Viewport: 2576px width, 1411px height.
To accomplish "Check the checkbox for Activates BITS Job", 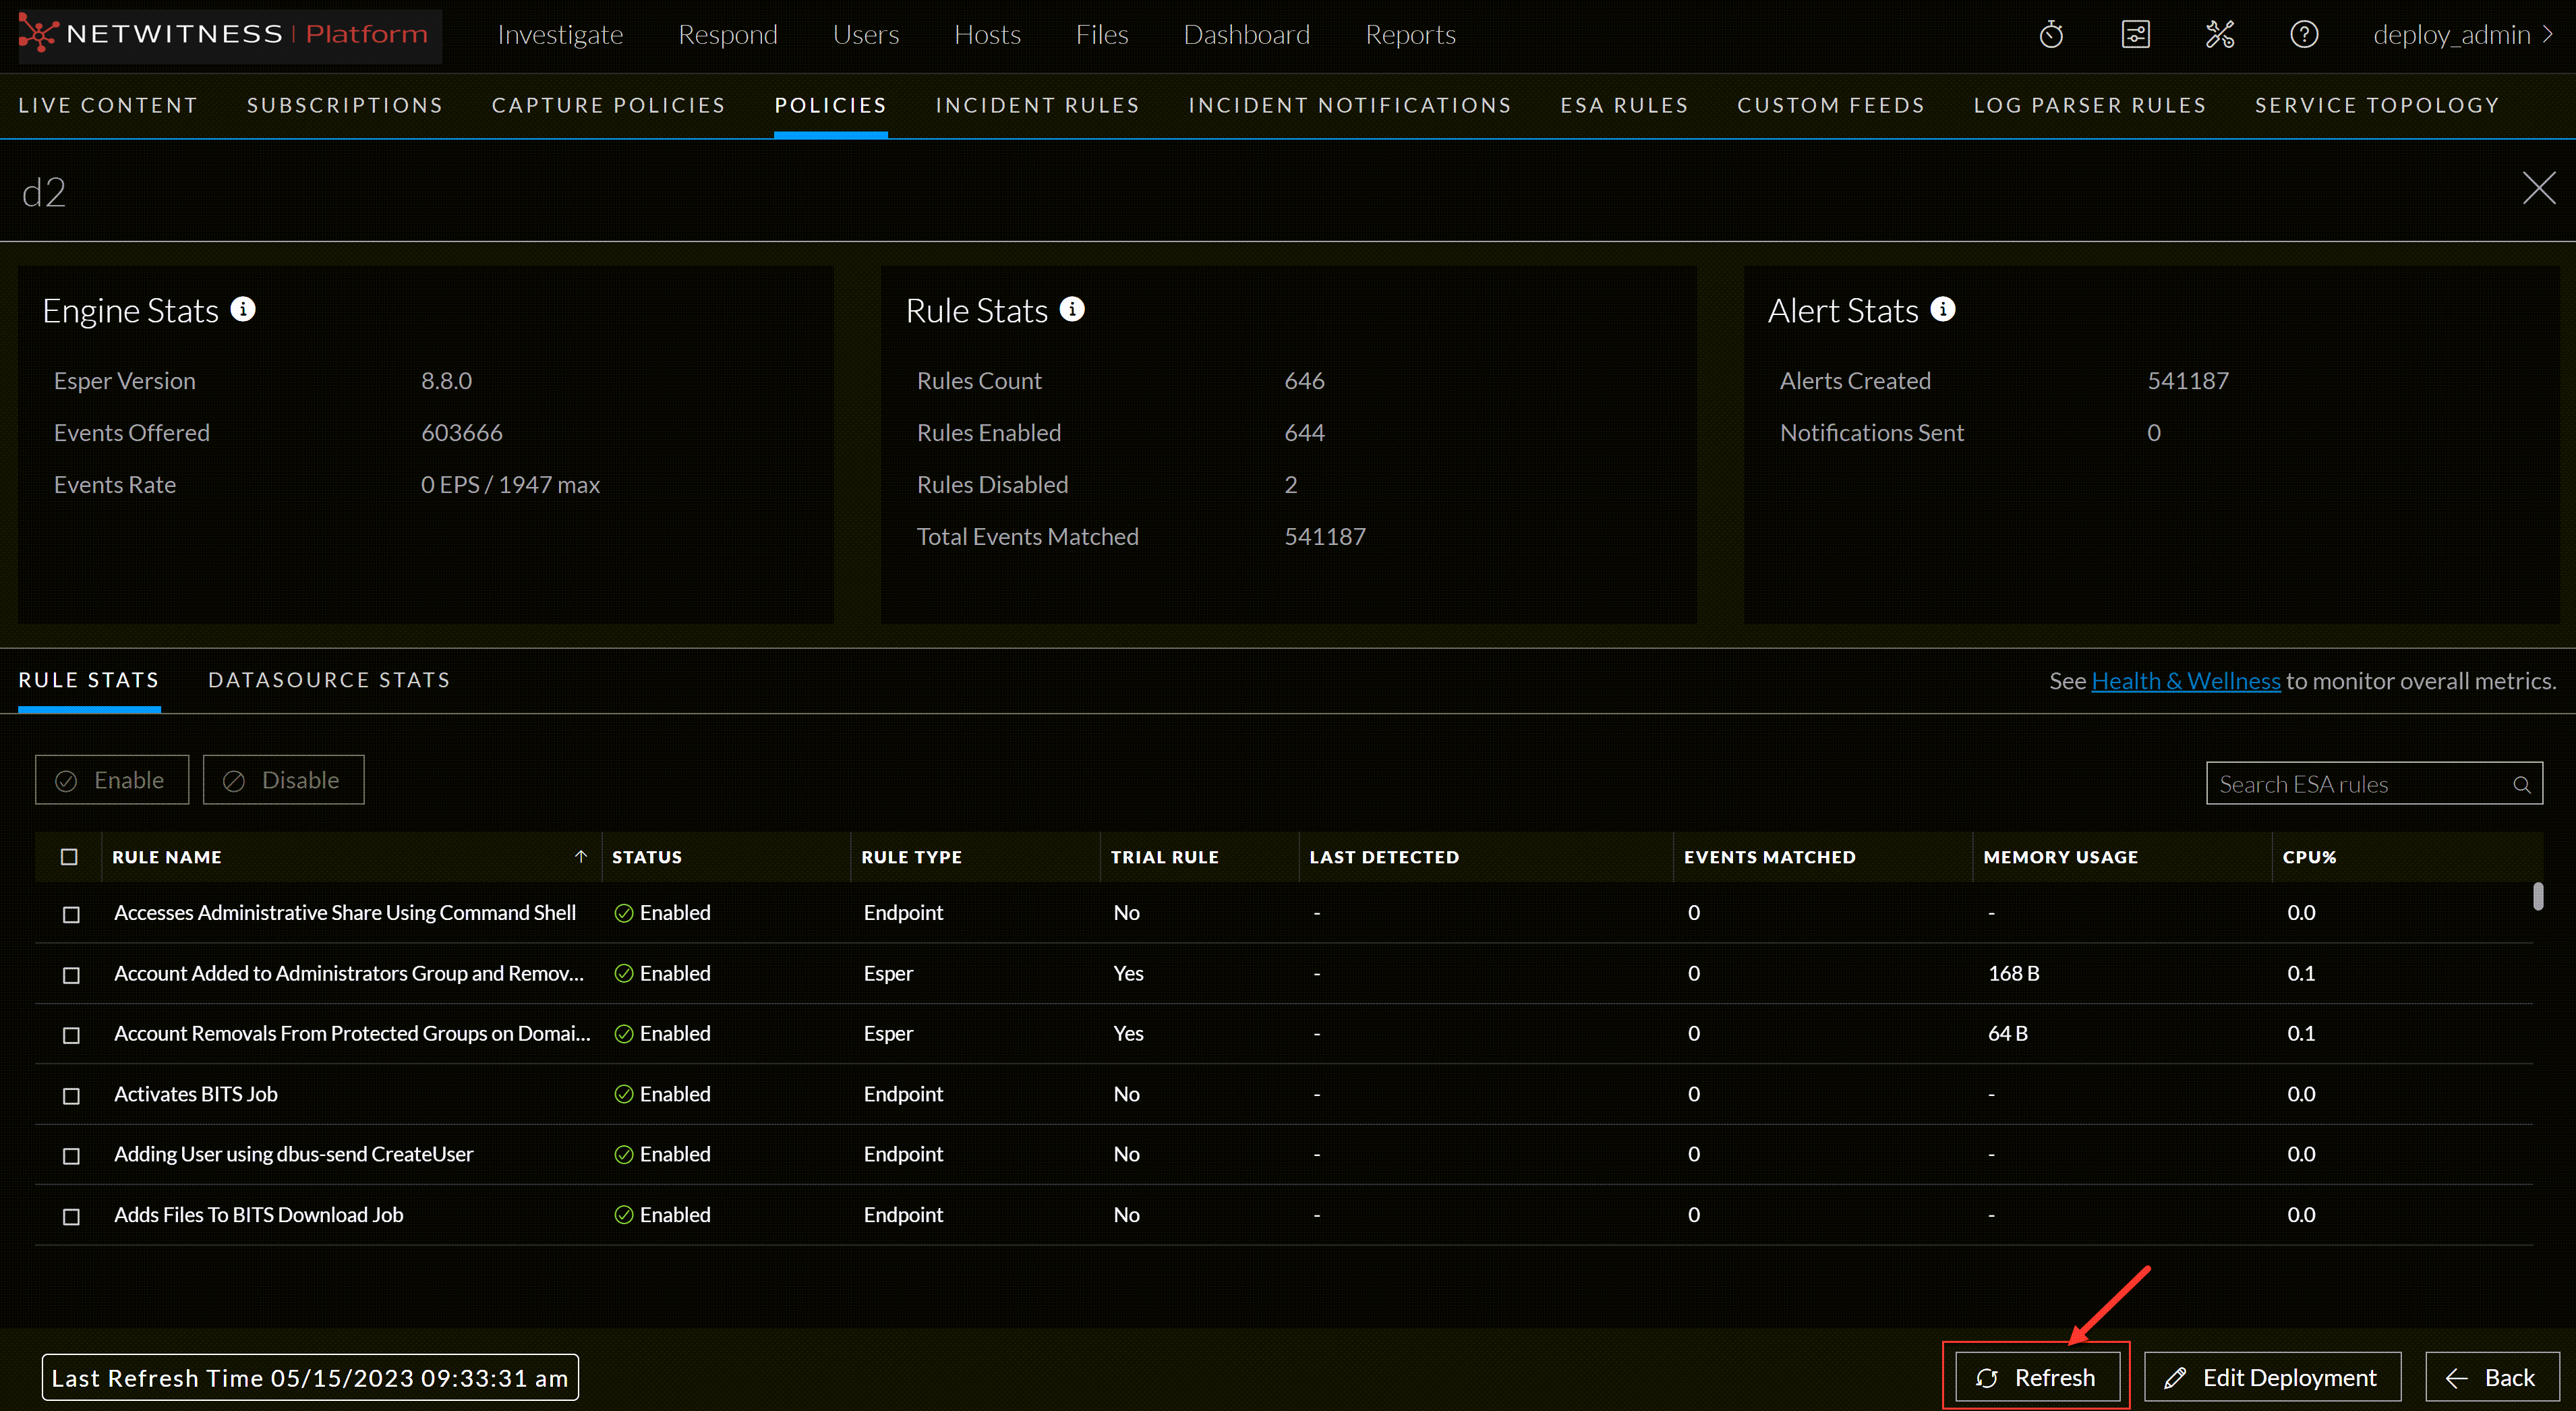I will [x=70, y=1095].
